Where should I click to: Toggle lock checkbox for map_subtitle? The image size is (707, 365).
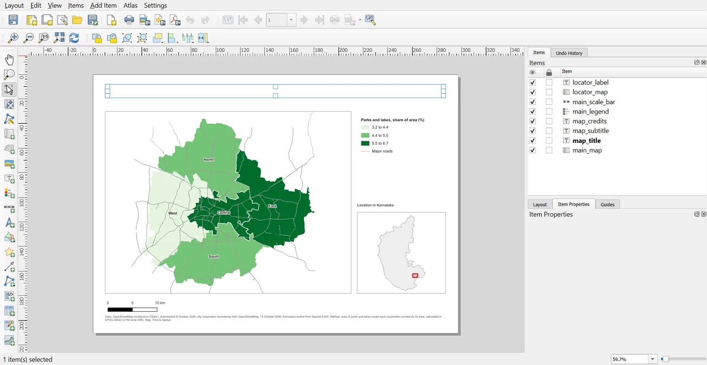549,131
